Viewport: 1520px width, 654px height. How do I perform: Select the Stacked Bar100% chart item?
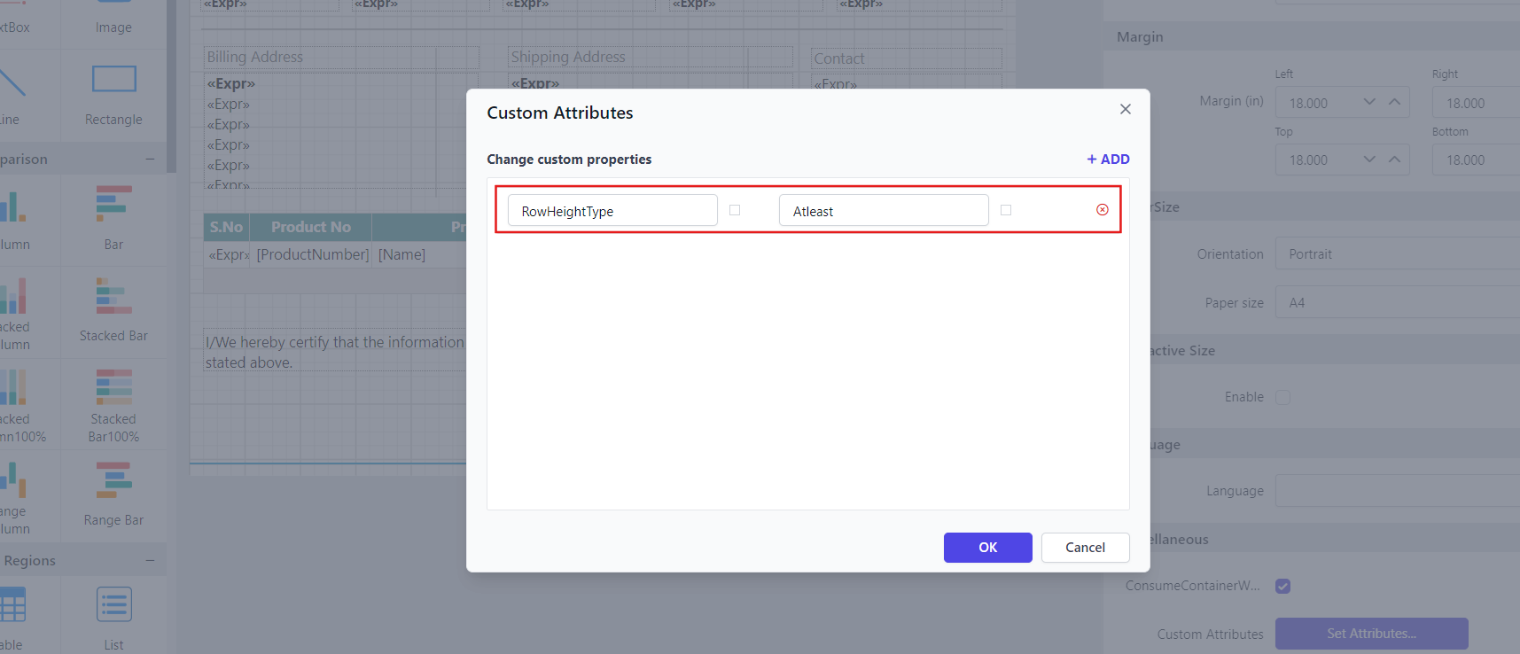point(113,405)
